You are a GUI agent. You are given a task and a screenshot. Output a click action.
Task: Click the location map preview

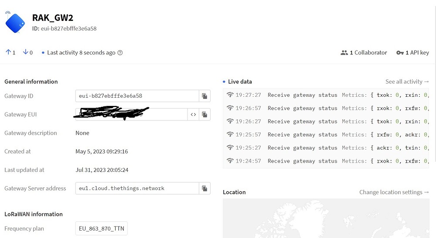coord(326,218)
